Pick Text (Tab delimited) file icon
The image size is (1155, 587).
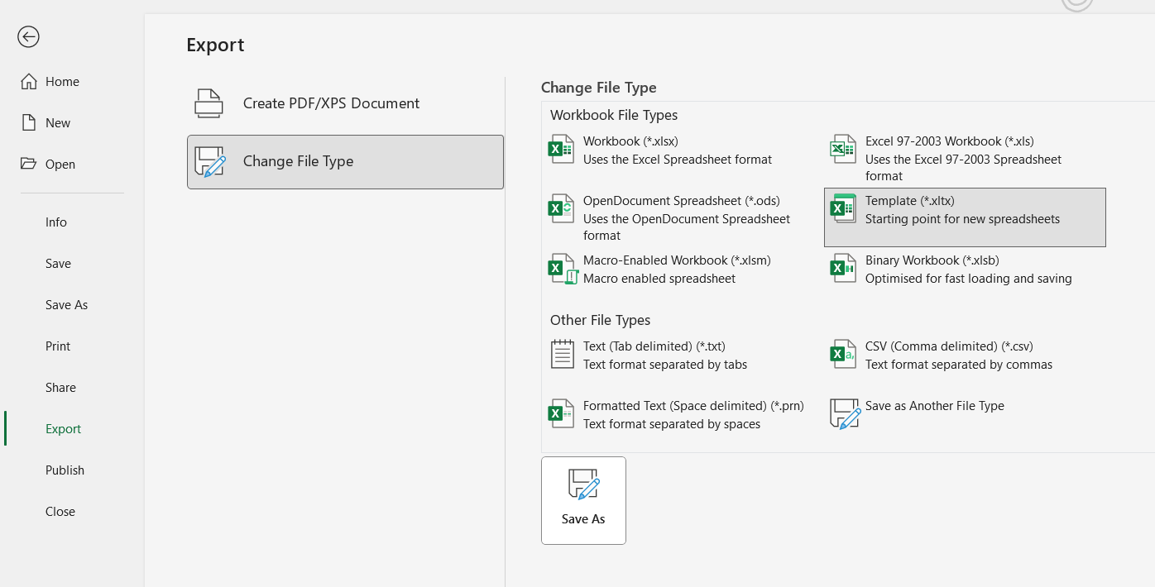(562, 355)
